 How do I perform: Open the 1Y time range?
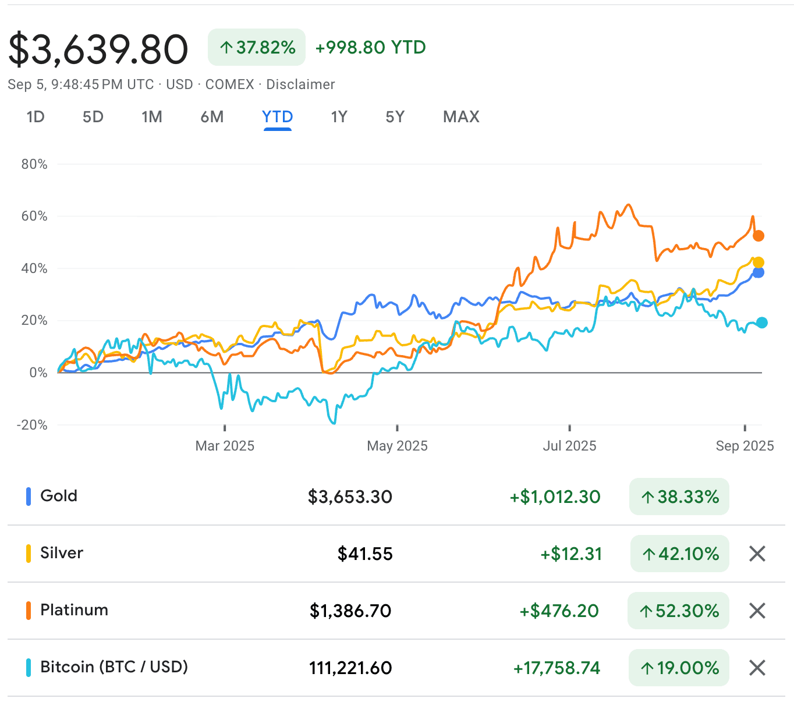tap(339, 117)
